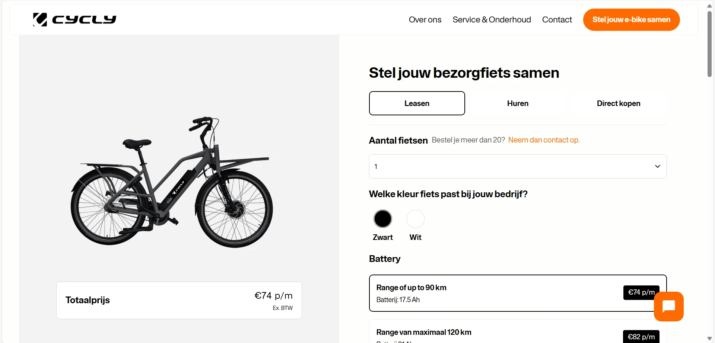Open the chat bubble widget
Screen dimensions: 715x343
coord(669,306)
